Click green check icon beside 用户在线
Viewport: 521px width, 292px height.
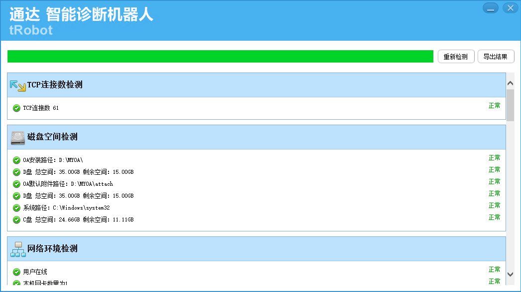coord(16,272)
